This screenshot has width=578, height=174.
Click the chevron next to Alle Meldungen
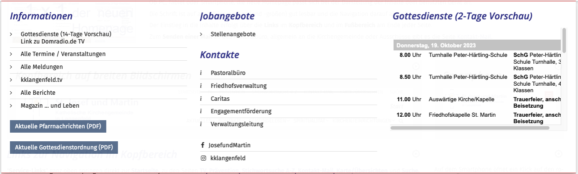[11, 67]
